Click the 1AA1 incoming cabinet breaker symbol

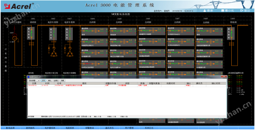pos(31,33)
